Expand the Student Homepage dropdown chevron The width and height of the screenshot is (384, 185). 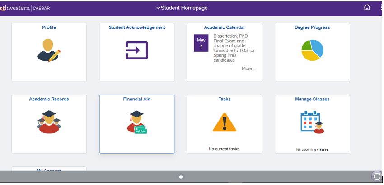(158, 8)
